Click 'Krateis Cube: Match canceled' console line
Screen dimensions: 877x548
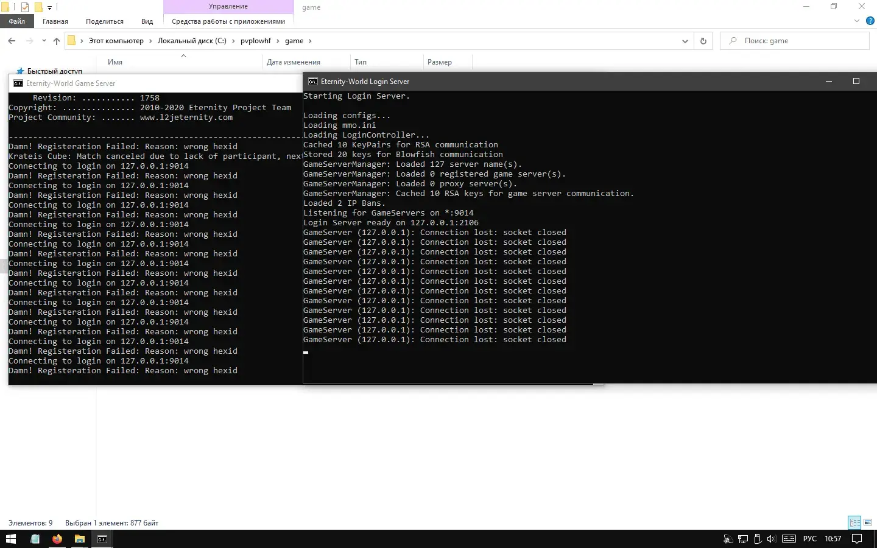[x=155, y=156]
